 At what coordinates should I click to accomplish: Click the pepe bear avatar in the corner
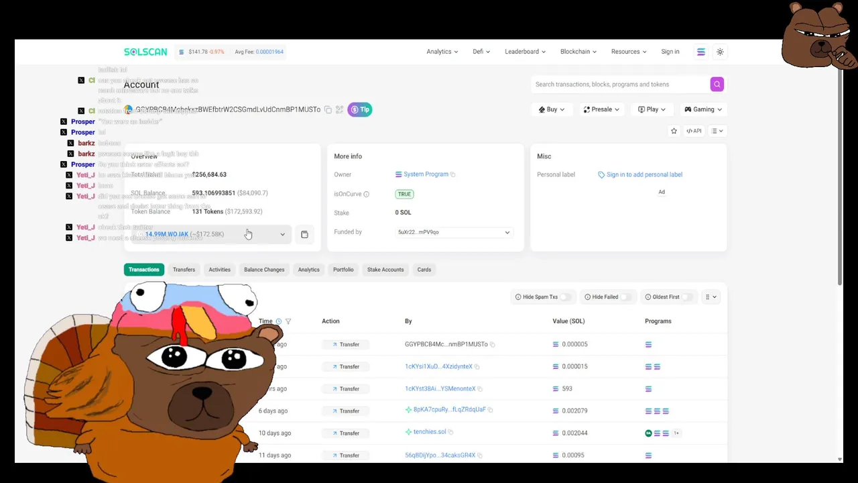[x=818, y=37]
